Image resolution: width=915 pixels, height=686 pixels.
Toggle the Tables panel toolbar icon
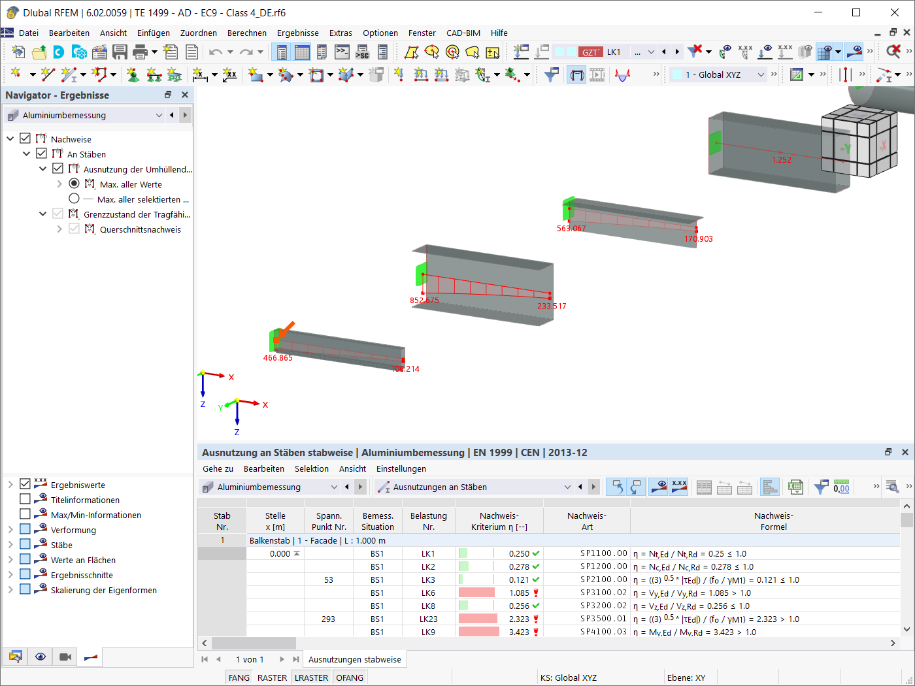click(302, 52)
